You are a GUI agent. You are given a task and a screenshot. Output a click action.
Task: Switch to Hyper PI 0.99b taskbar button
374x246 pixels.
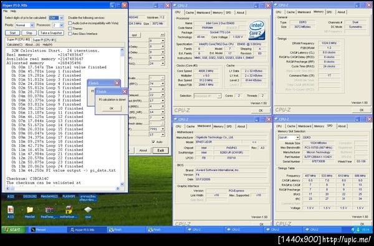pyautogui.click(x=87, y=230)
